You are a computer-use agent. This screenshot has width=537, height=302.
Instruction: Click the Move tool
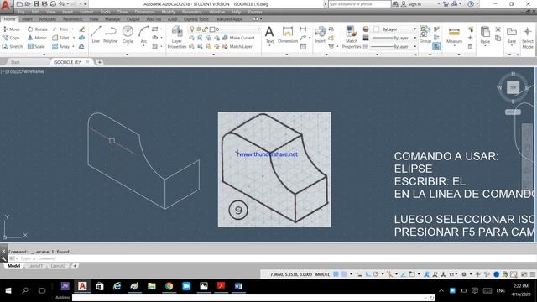tap(11, 29)
